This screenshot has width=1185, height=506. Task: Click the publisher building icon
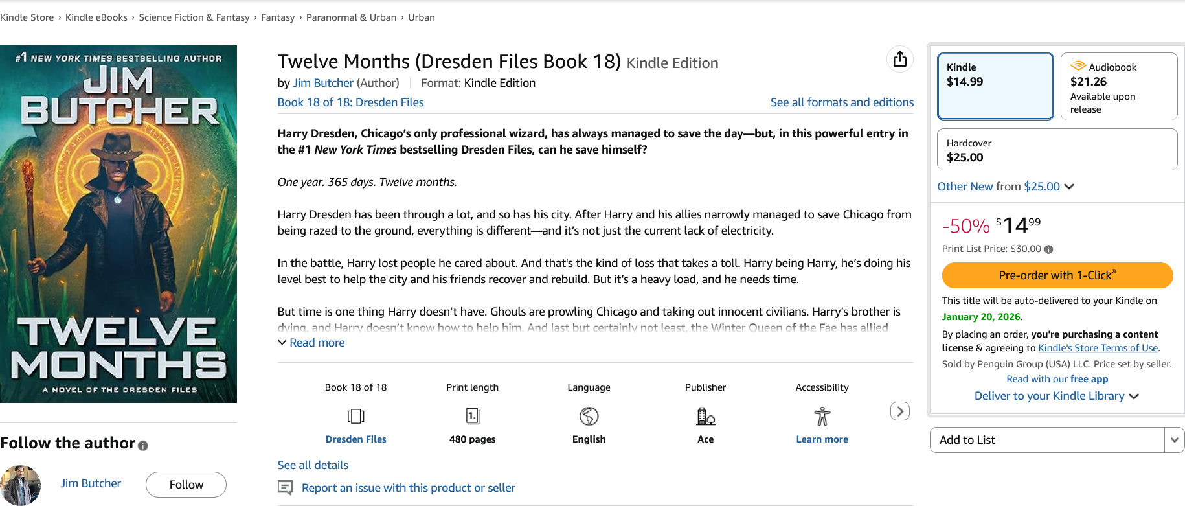pyautogui.click(x=705, y=416)
